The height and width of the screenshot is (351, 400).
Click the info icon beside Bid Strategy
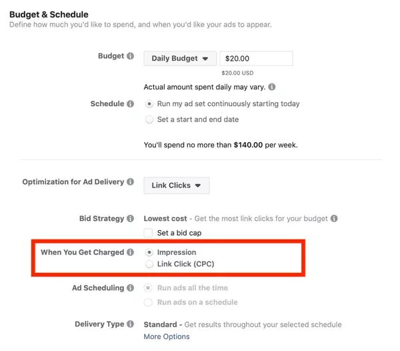pyautogui.click(x=131, y=219)
